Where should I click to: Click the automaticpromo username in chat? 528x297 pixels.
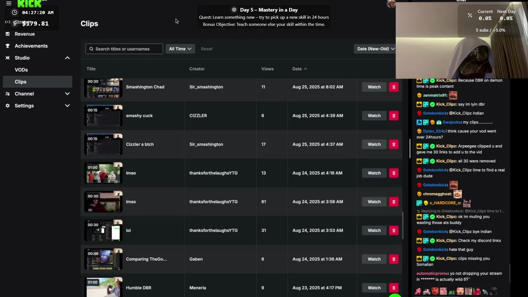coord(432,273)
